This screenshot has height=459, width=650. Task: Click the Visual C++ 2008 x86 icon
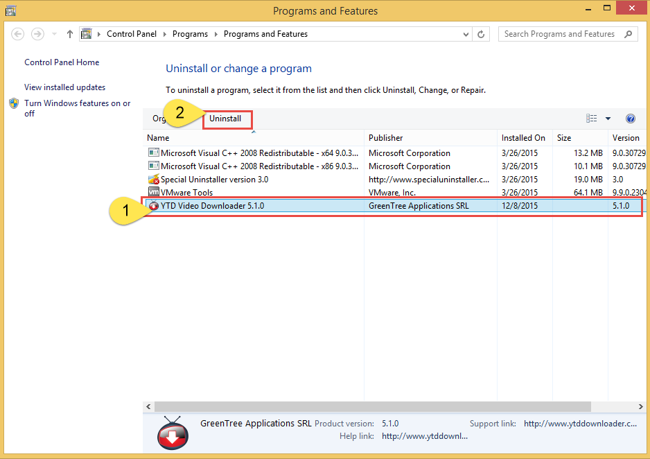154,166
